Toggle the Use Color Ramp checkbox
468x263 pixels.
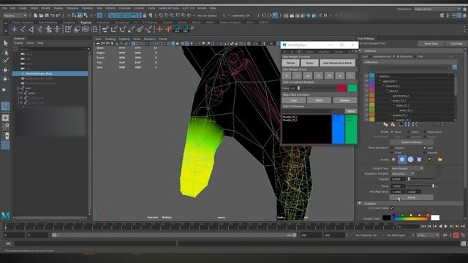392,208
